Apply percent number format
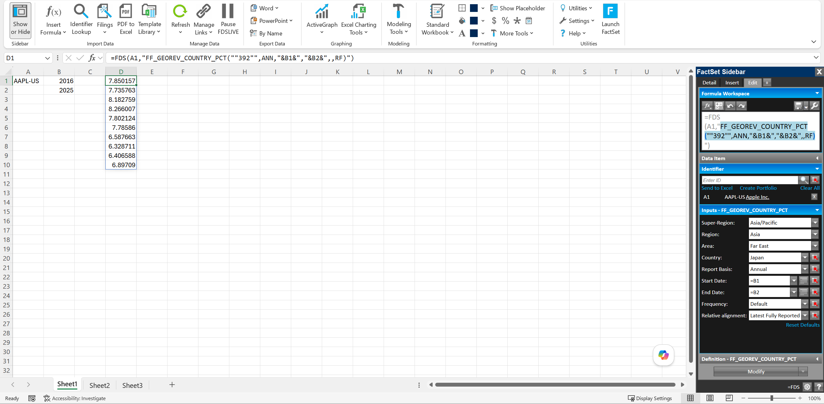This screenshot has height=404, width=824. pyautogui.click(x=505, y=21)
